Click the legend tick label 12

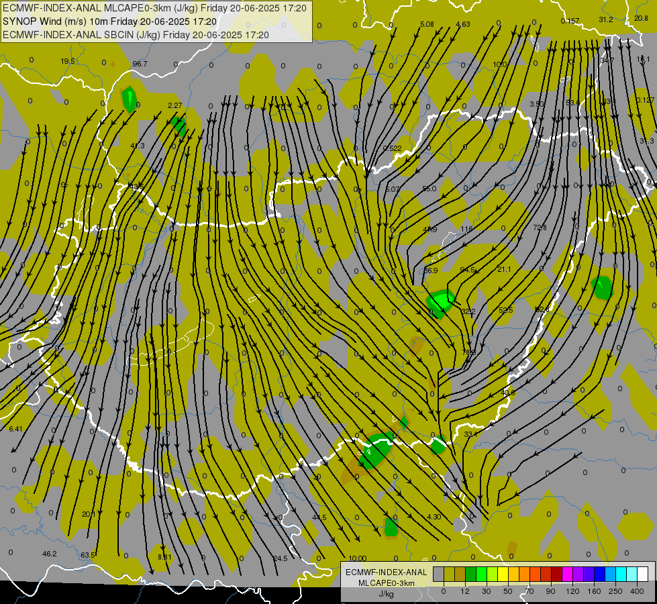(465, 591)
